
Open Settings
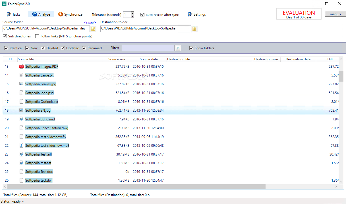pyautogui.click(x=197, y=14)
